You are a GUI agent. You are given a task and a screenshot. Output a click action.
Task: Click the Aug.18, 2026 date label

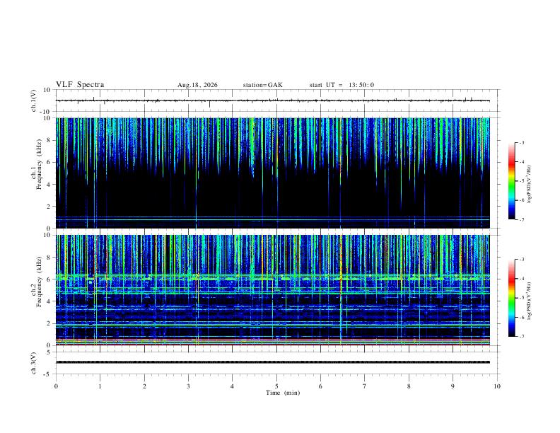click(197, 85)
